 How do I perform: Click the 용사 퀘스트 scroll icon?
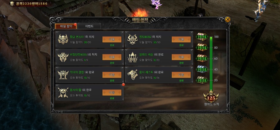(x=132, y=75)
